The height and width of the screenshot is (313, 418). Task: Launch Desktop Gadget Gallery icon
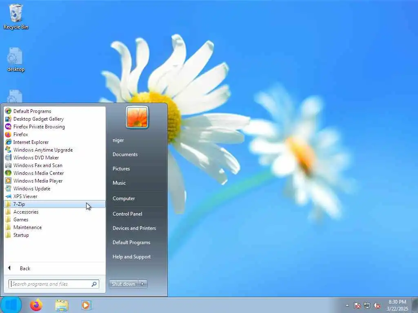[8, 119]
